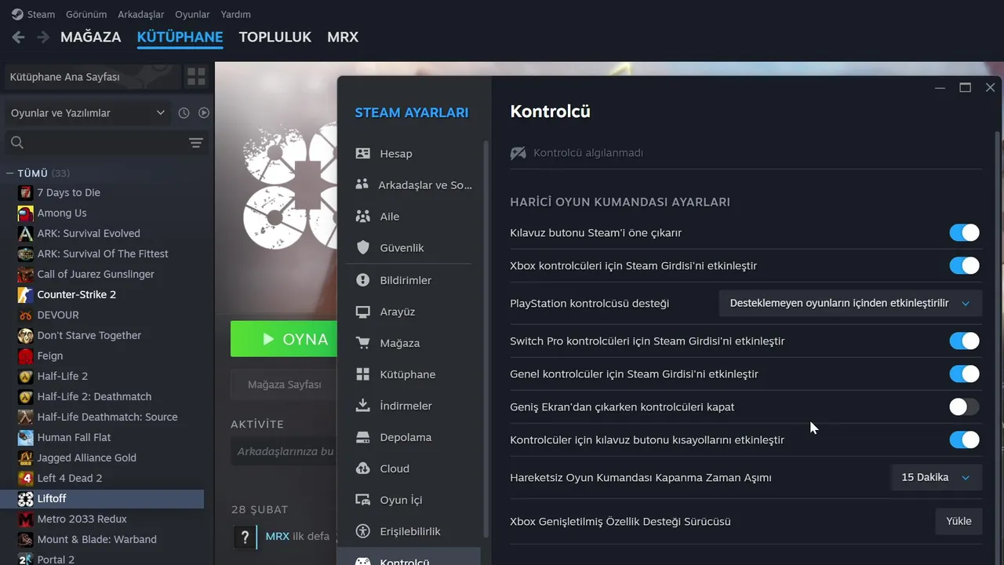Toggle Xbox kontrolcüleri Steam Girdisi switch

(965, 266)
